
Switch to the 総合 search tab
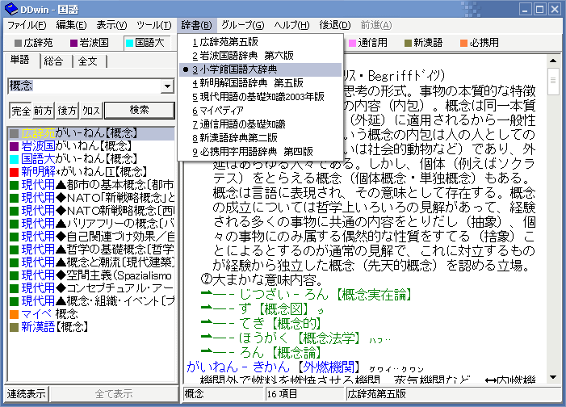click(53, 61)
